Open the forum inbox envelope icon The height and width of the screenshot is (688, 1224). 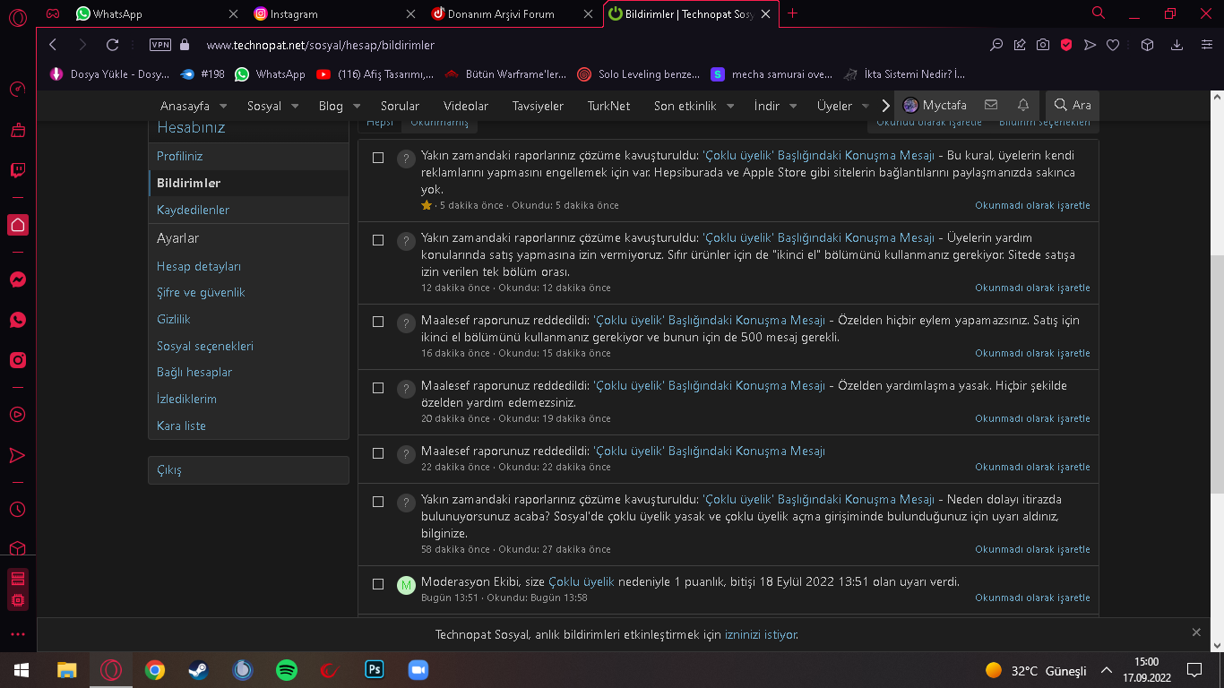[990, 105]
